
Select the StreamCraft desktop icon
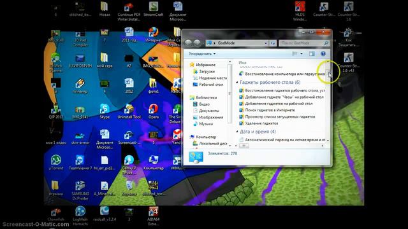coord(154,10)
